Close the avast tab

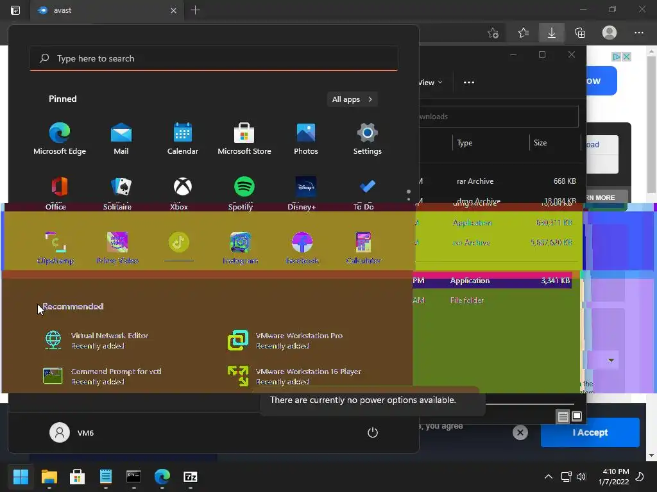click(x=173, y=10)
